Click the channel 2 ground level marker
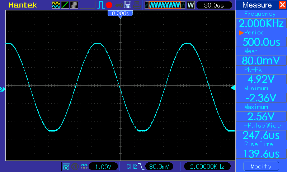This screenshot has width=287, height=172. [x=3, y=89]
